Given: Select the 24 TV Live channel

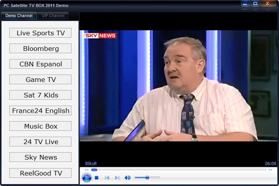Looking at the screenshot, I should click(x=40, y=141).
